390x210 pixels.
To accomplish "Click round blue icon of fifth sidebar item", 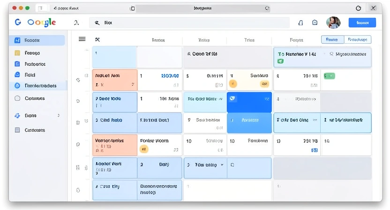I will [x=17, y=86].
